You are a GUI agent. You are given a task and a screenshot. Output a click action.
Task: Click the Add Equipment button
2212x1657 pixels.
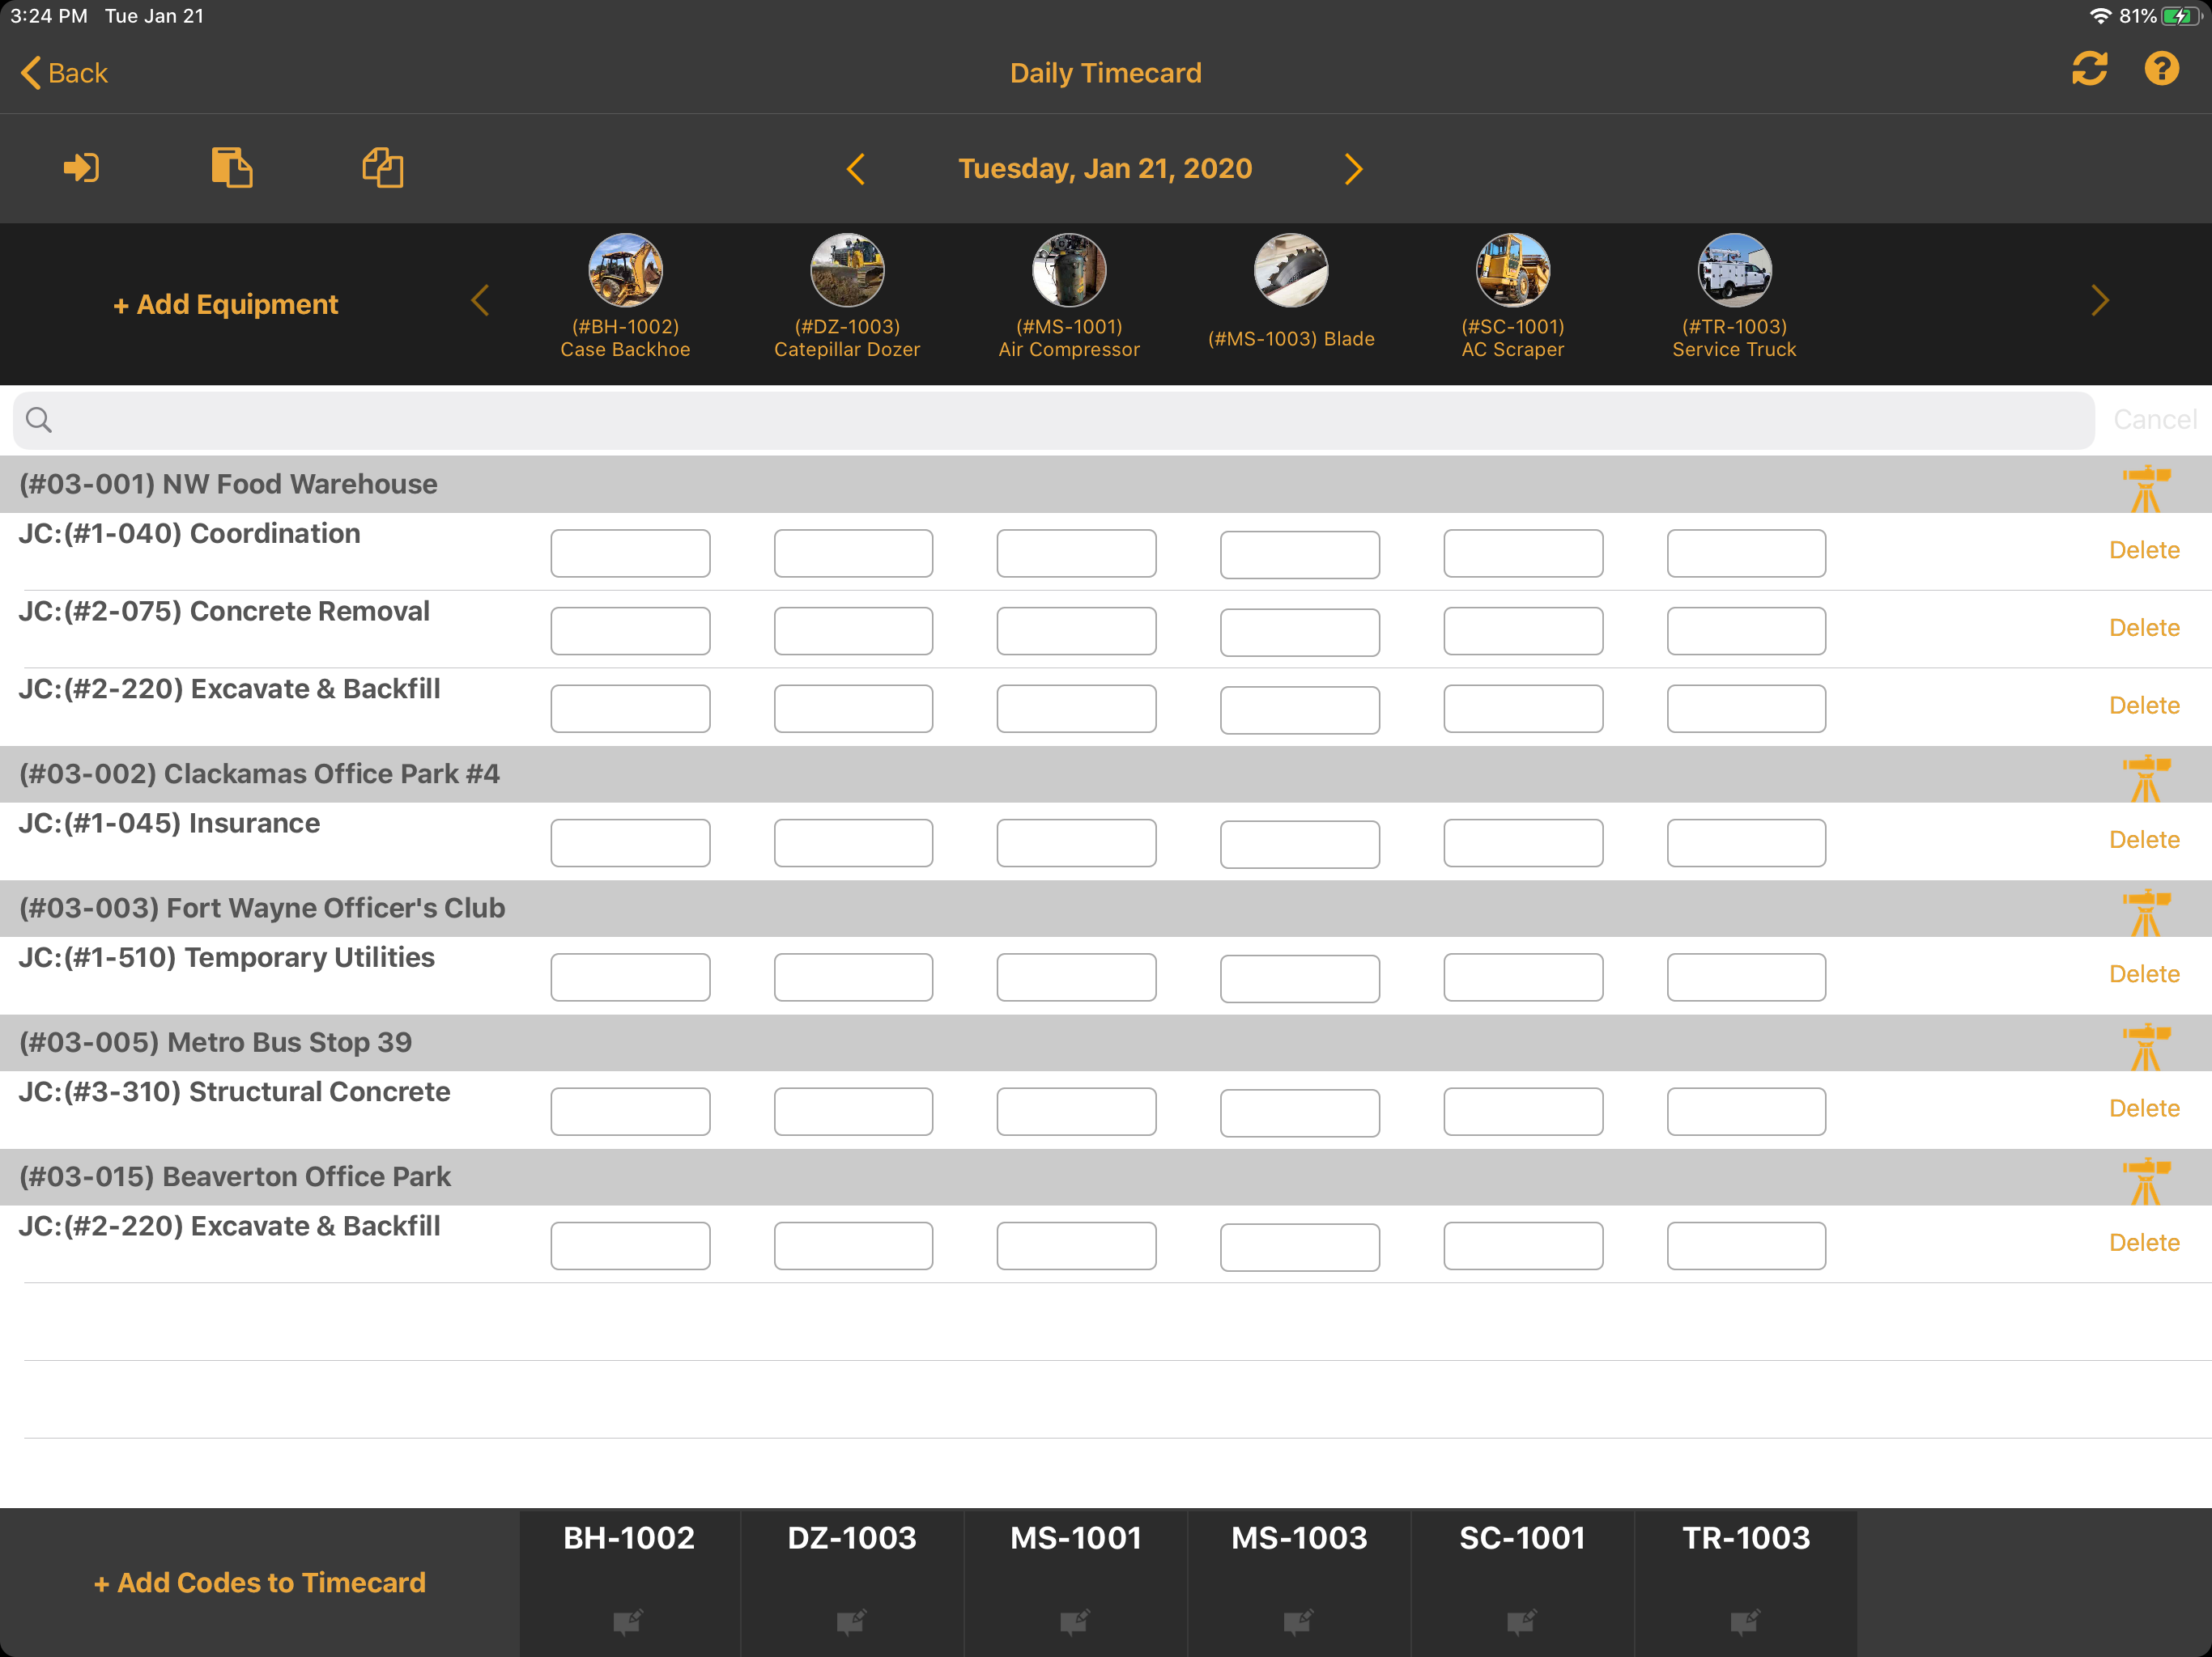point(225,304)
